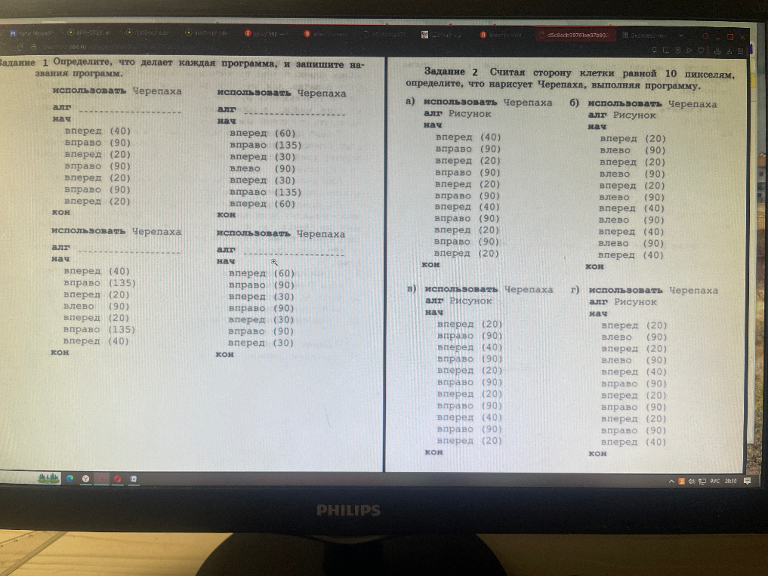
Task: Select the tab just right of the active PDF tab
Action: click(x=644, y=35)
